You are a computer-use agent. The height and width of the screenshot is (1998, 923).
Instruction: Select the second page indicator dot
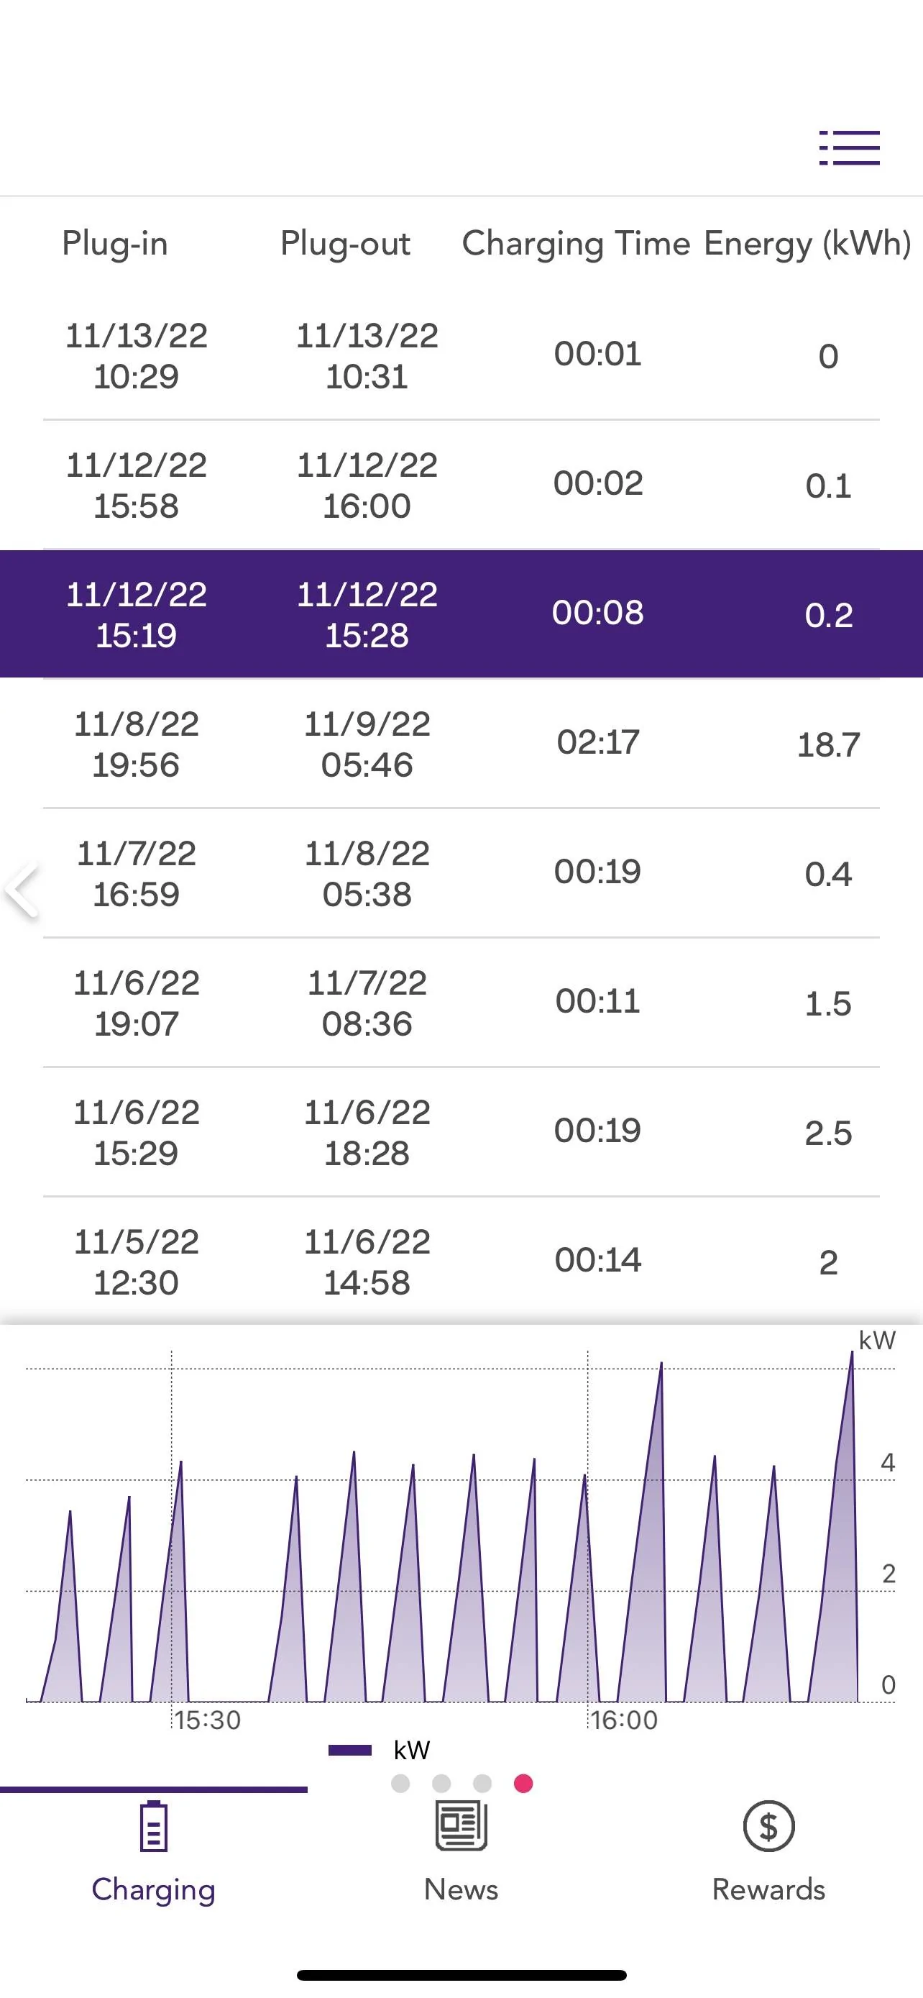[x=442, y=1783]
